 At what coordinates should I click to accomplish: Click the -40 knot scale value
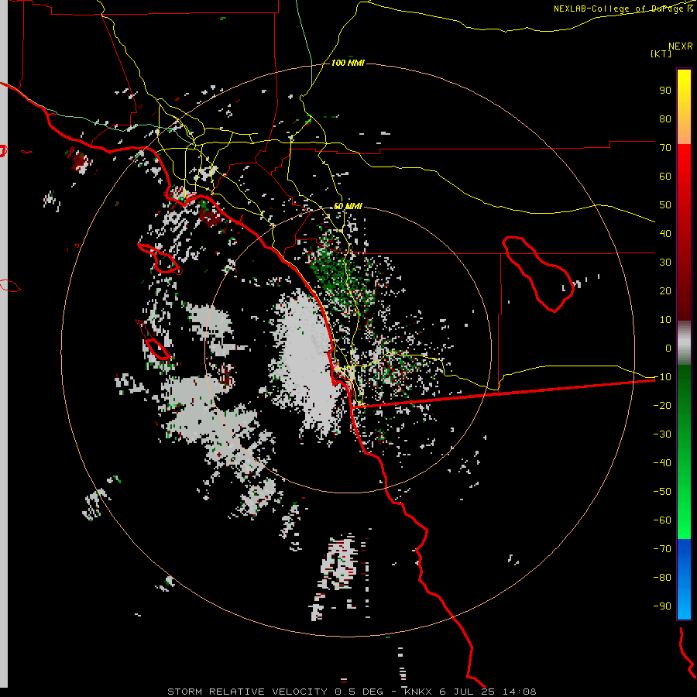click(662, 463)
